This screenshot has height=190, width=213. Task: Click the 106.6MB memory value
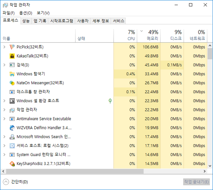pyautogui.click(x=150, y=47)
